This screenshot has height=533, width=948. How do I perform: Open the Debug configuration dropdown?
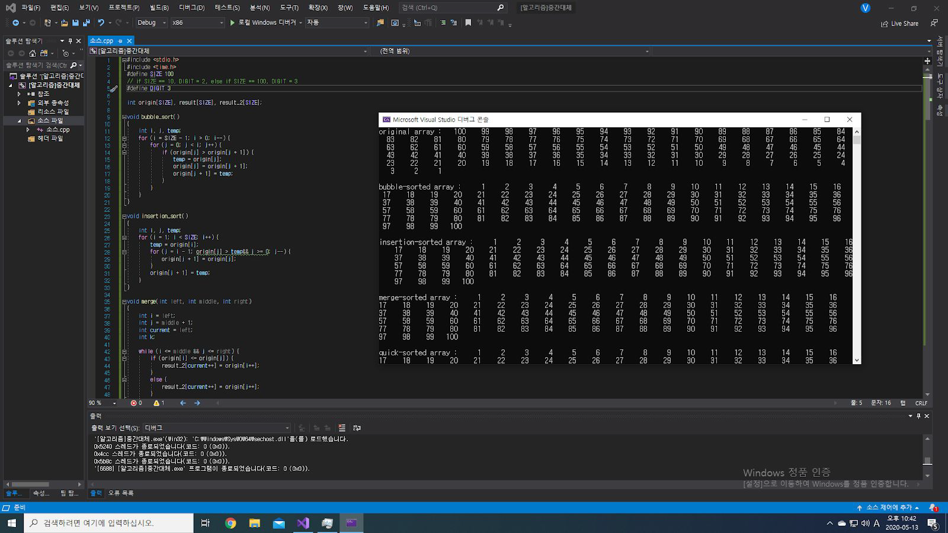152,23
